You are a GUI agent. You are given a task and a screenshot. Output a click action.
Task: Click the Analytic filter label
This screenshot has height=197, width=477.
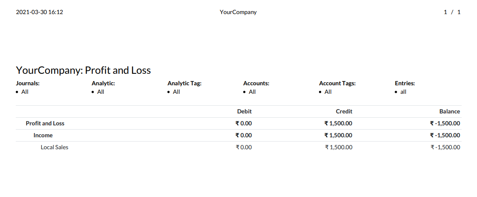103,83
